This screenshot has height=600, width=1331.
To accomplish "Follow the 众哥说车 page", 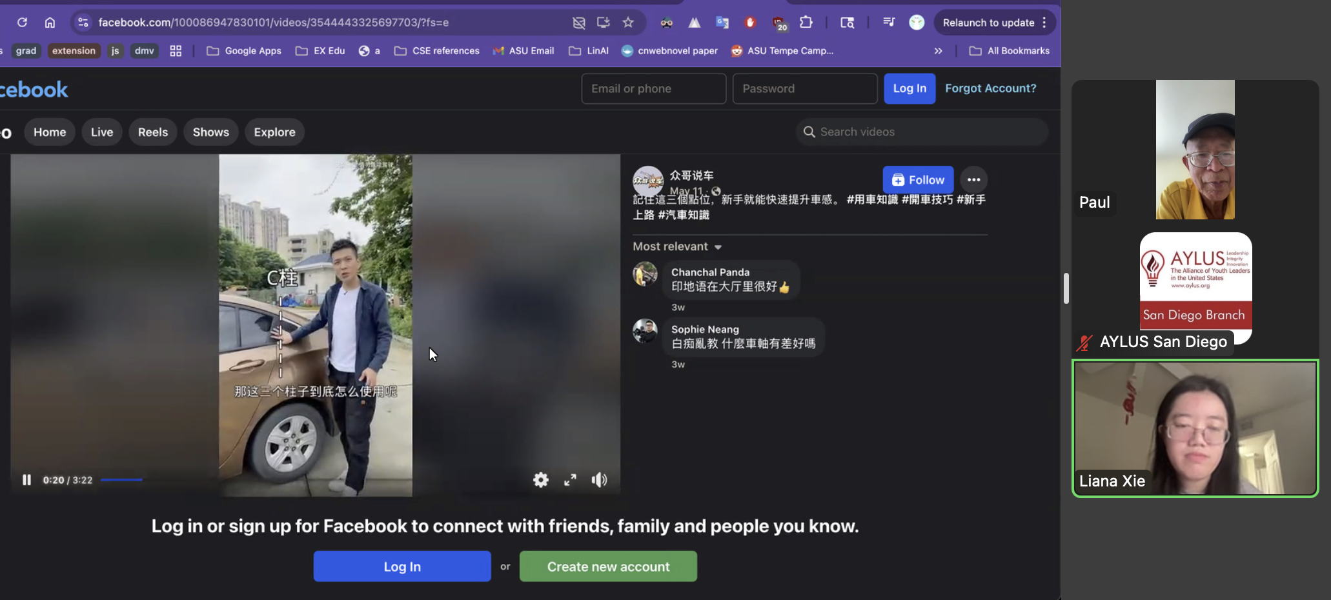I will 918,180.
